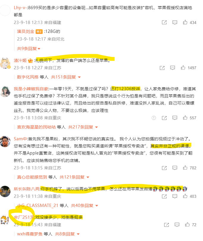This screenshot has width=203, height=241.
Task: Click comment icon on 牢厂251天 comment
Action: pyautogui.click(x=177, y=224)
